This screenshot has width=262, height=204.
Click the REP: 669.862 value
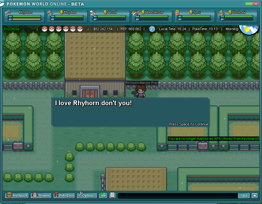point(131,29)
